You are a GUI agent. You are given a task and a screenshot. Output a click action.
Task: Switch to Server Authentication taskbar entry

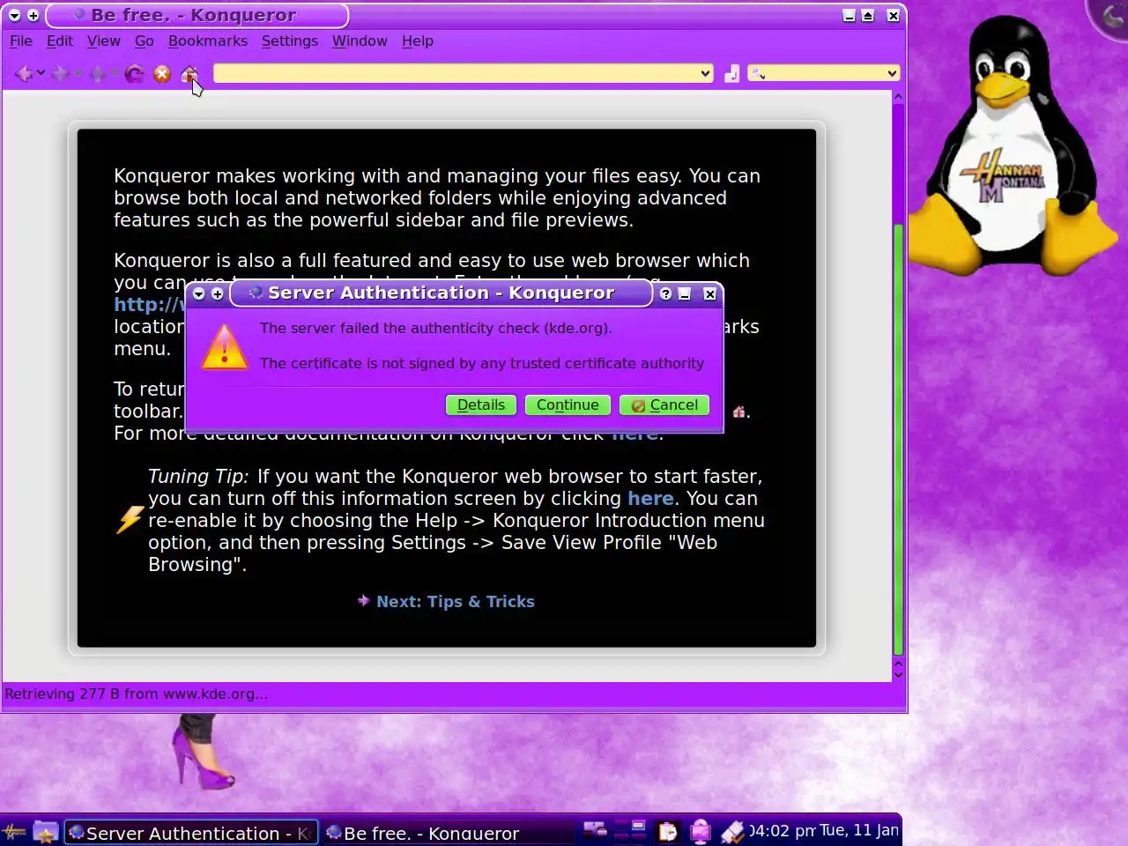point(190,832)
